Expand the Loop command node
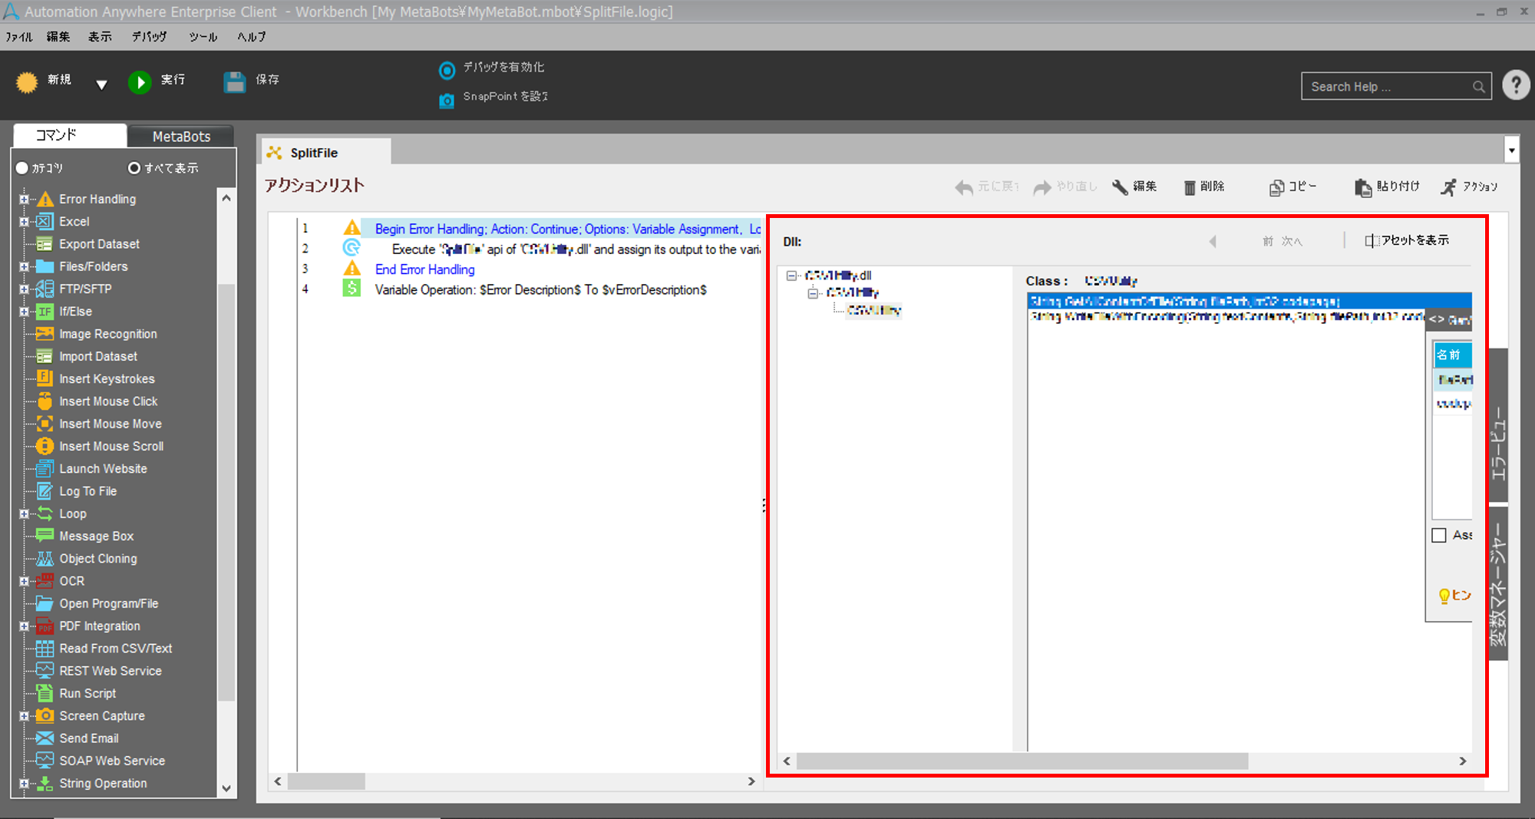Screen dimensions: 1535x819 click(x=24, y=514)
